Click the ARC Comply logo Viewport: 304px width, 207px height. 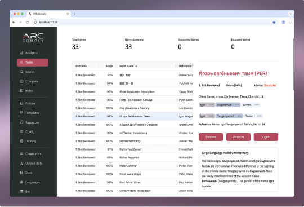(x=33, y=38)
